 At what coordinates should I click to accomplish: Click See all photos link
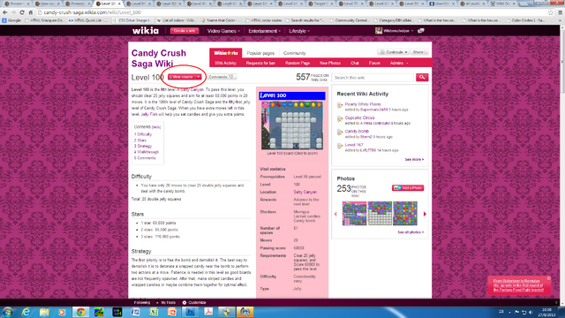[x=411, y=232]
